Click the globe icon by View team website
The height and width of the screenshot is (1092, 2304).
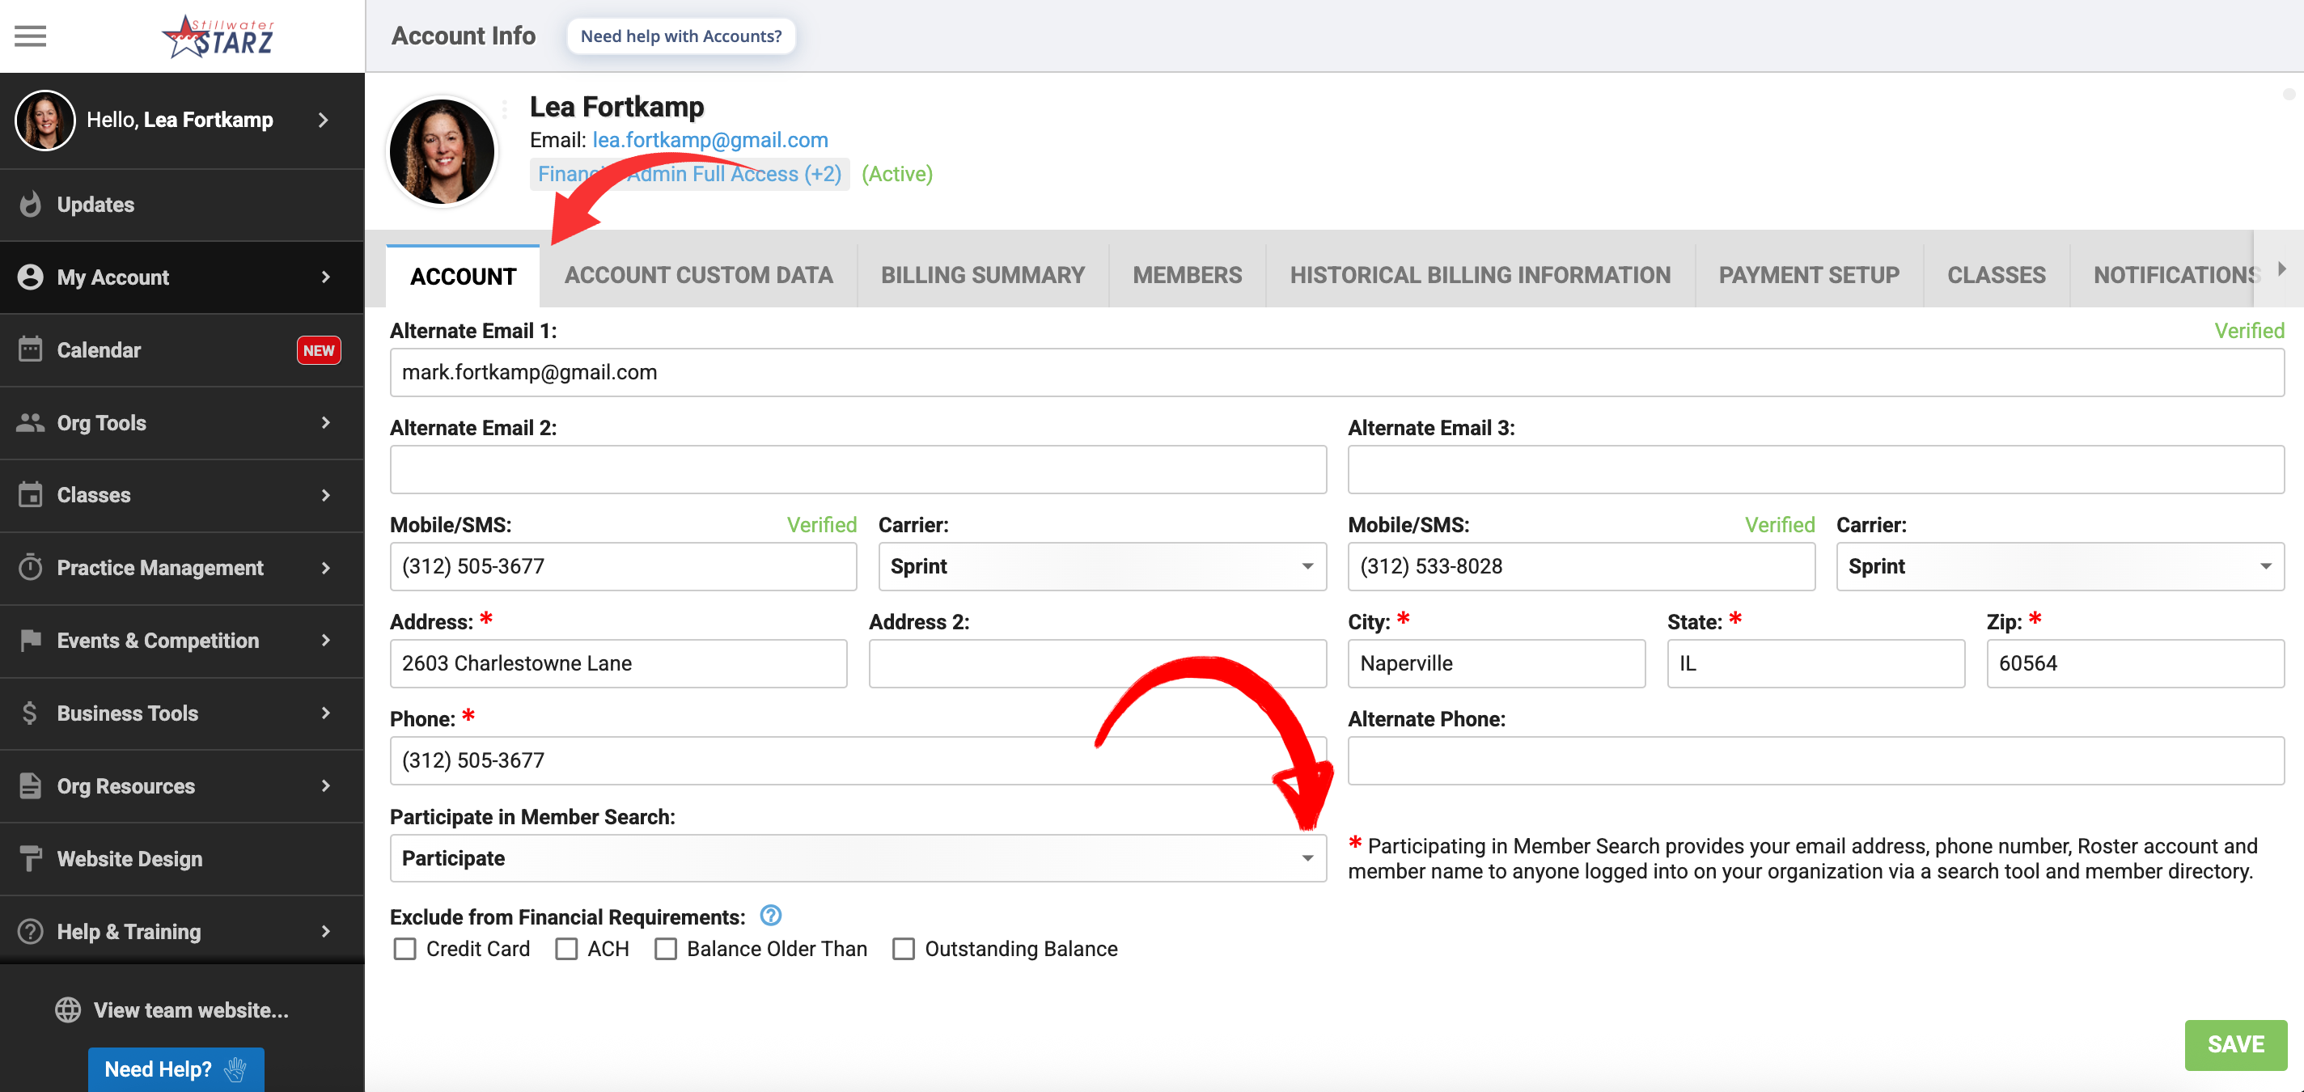tap(68, 1009)
